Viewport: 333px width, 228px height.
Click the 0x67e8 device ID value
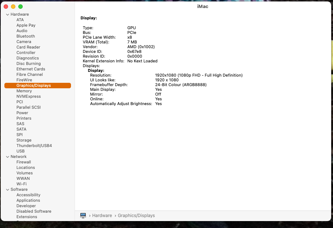click(x=134, y=51)
